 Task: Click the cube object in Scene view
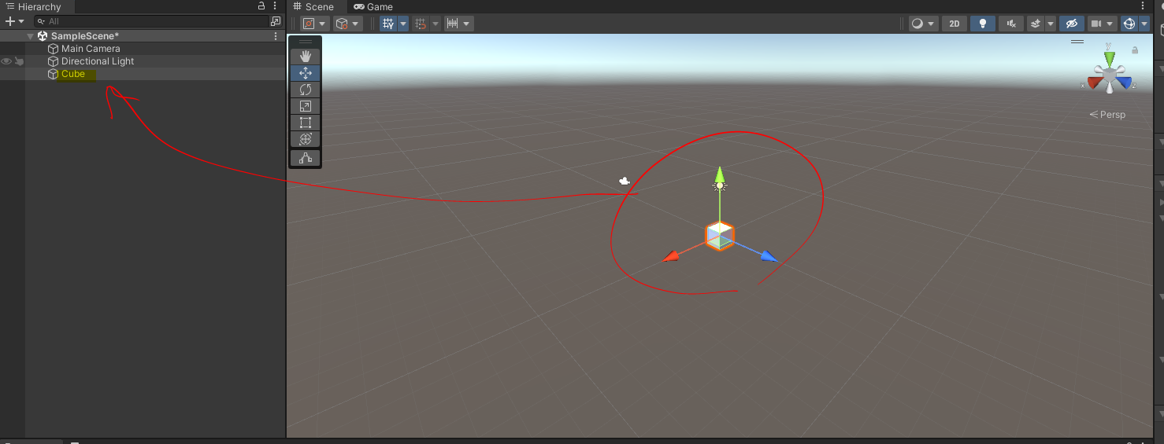[x=719, y=236]
